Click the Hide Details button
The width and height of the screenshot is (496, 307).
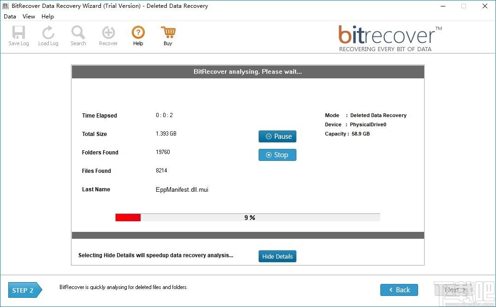(278, 256)
